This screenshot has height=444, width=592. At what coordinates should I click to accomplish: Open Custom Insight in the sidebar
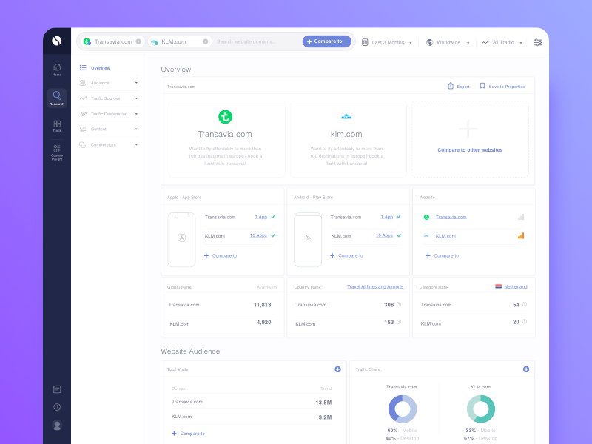pyautogui.click(x=57, y=152)
